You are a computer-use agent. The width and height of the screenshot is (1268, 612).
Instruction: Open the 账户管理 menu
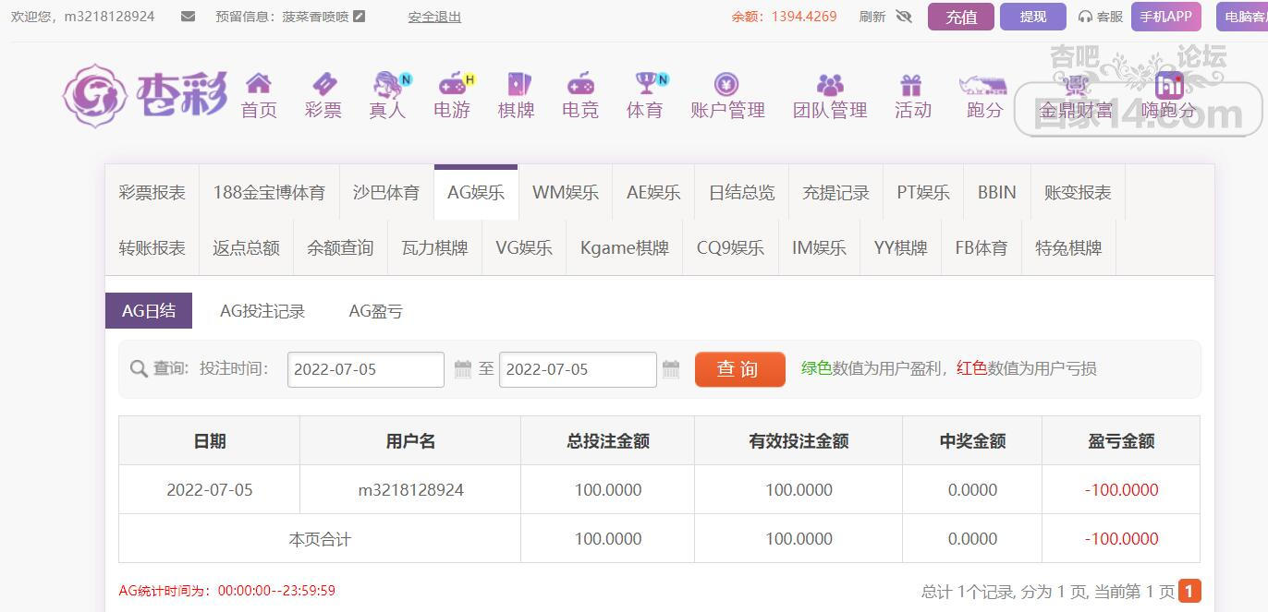[727, 96]
